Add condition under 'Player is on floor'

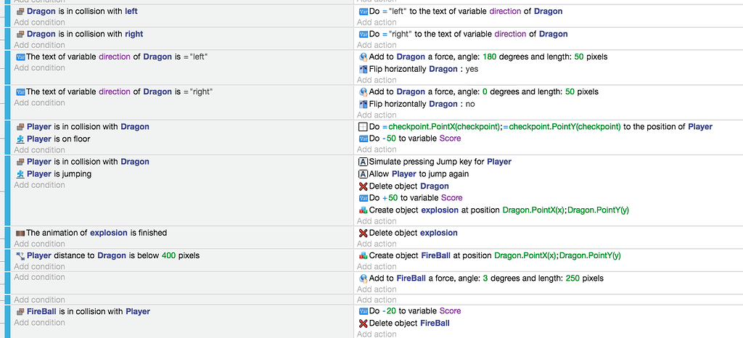click(39, 150)
